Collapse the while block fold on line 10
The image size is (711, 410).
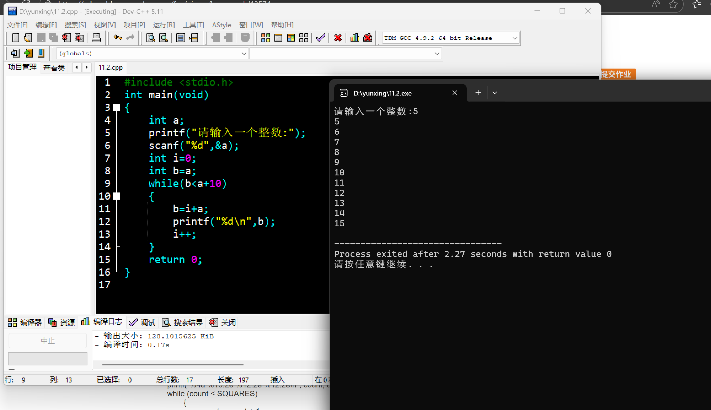[116, 196]
